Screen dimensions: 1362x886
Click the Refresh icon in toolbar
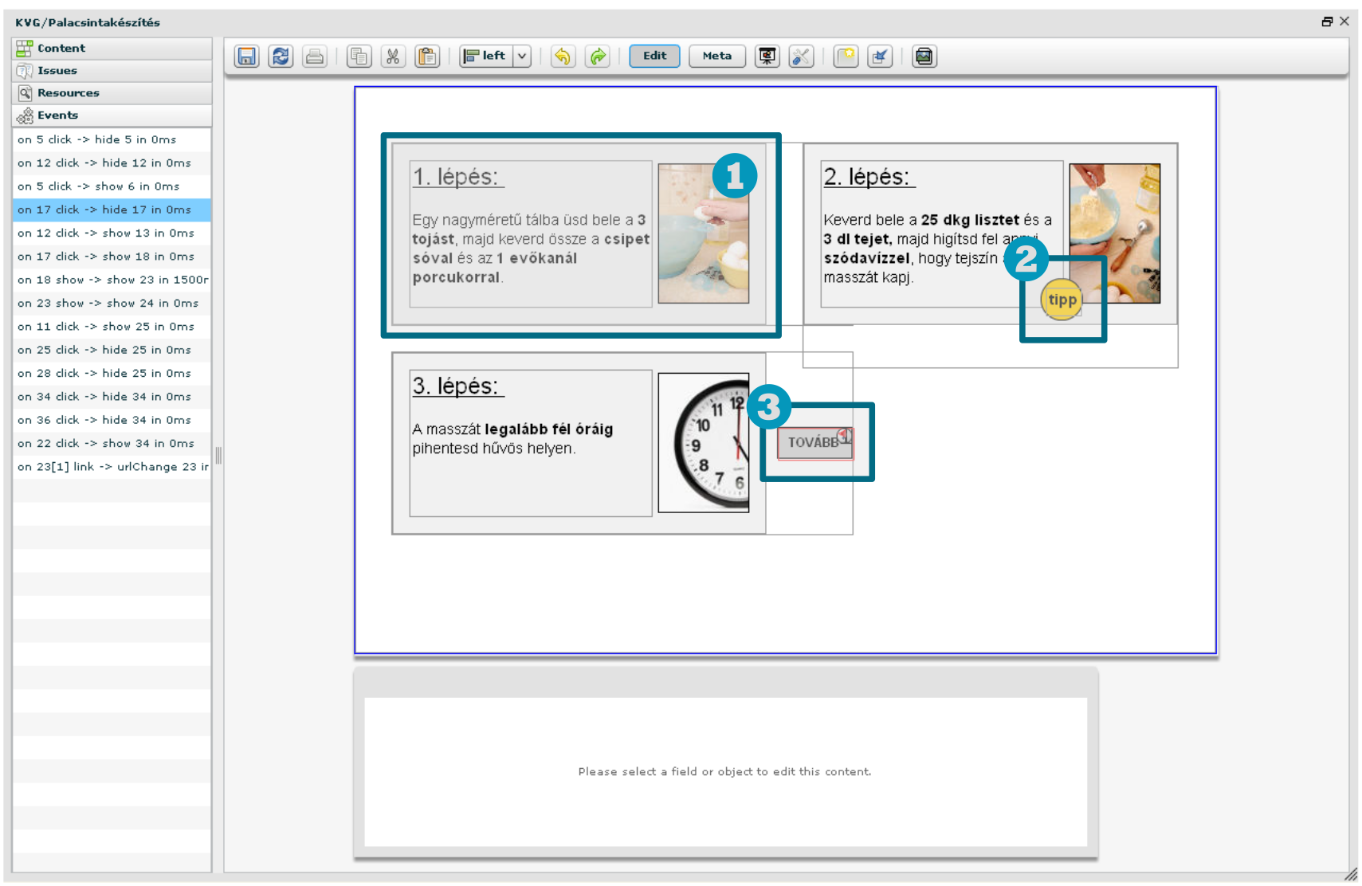tap(281, 57)
